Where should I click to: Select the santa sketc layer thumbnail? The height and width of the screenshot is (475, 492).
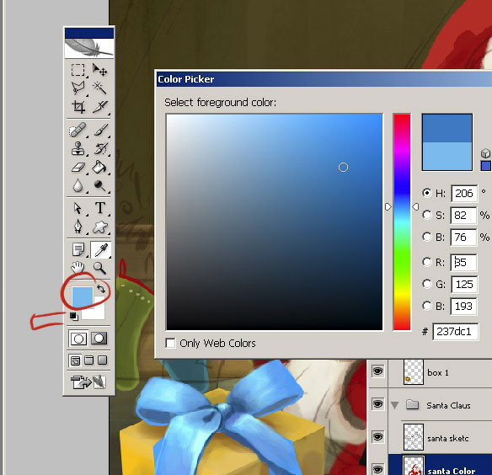point(414,437)
